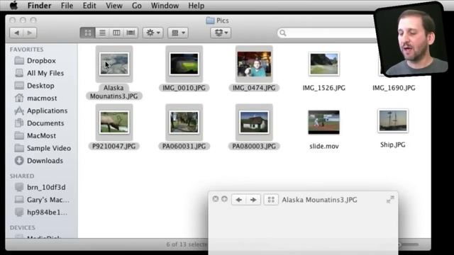Open the Action gear dropdown

[153, 33]
